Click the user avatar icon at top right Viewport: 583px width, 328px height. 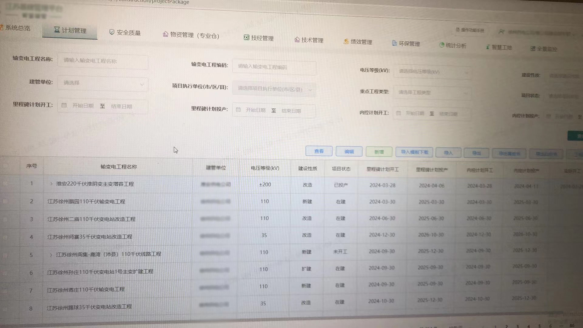pos(501,32)
